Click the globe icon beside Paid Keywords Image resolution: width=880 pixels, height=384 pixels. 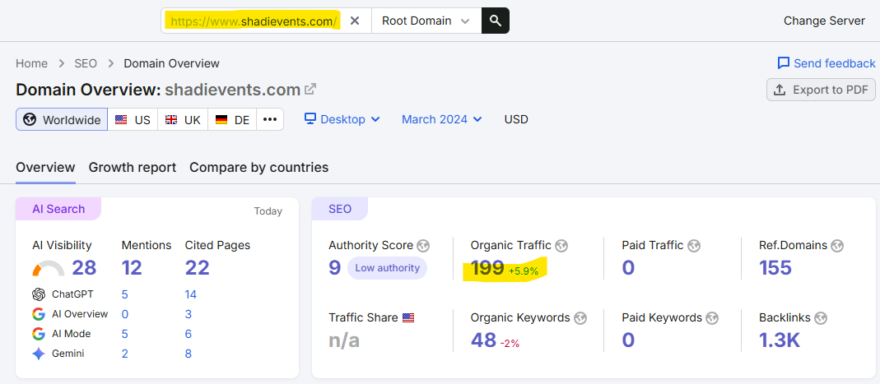point(712,318)
